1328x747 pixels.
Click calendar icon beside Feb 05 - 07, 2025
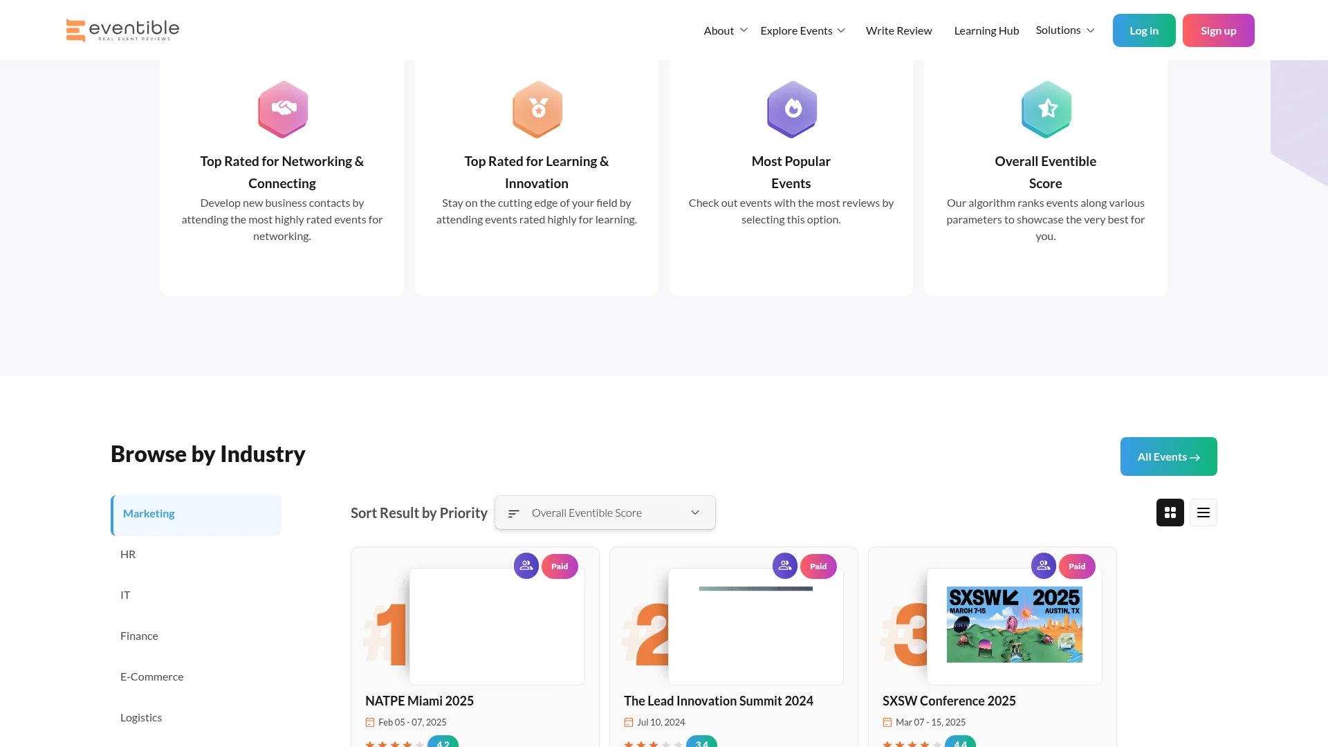click(x=370, y=722)
